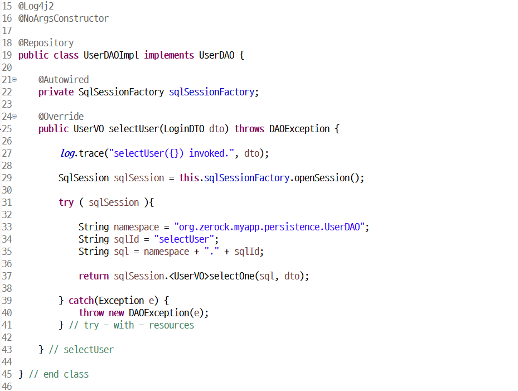Collapse the fold marker at line 24

(14, 117)
